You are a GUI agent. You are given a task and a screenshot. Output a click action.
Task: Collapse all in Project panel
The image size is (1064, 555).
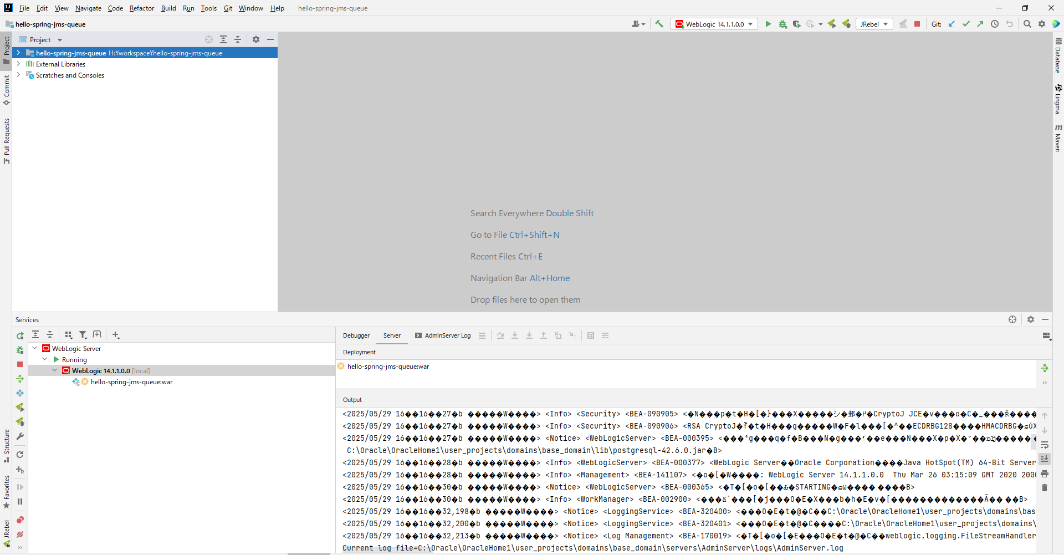[x=238, y=39]
